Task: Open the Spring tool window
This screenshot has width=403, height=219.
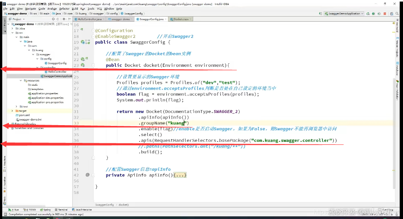Action: tap(45, 210)
